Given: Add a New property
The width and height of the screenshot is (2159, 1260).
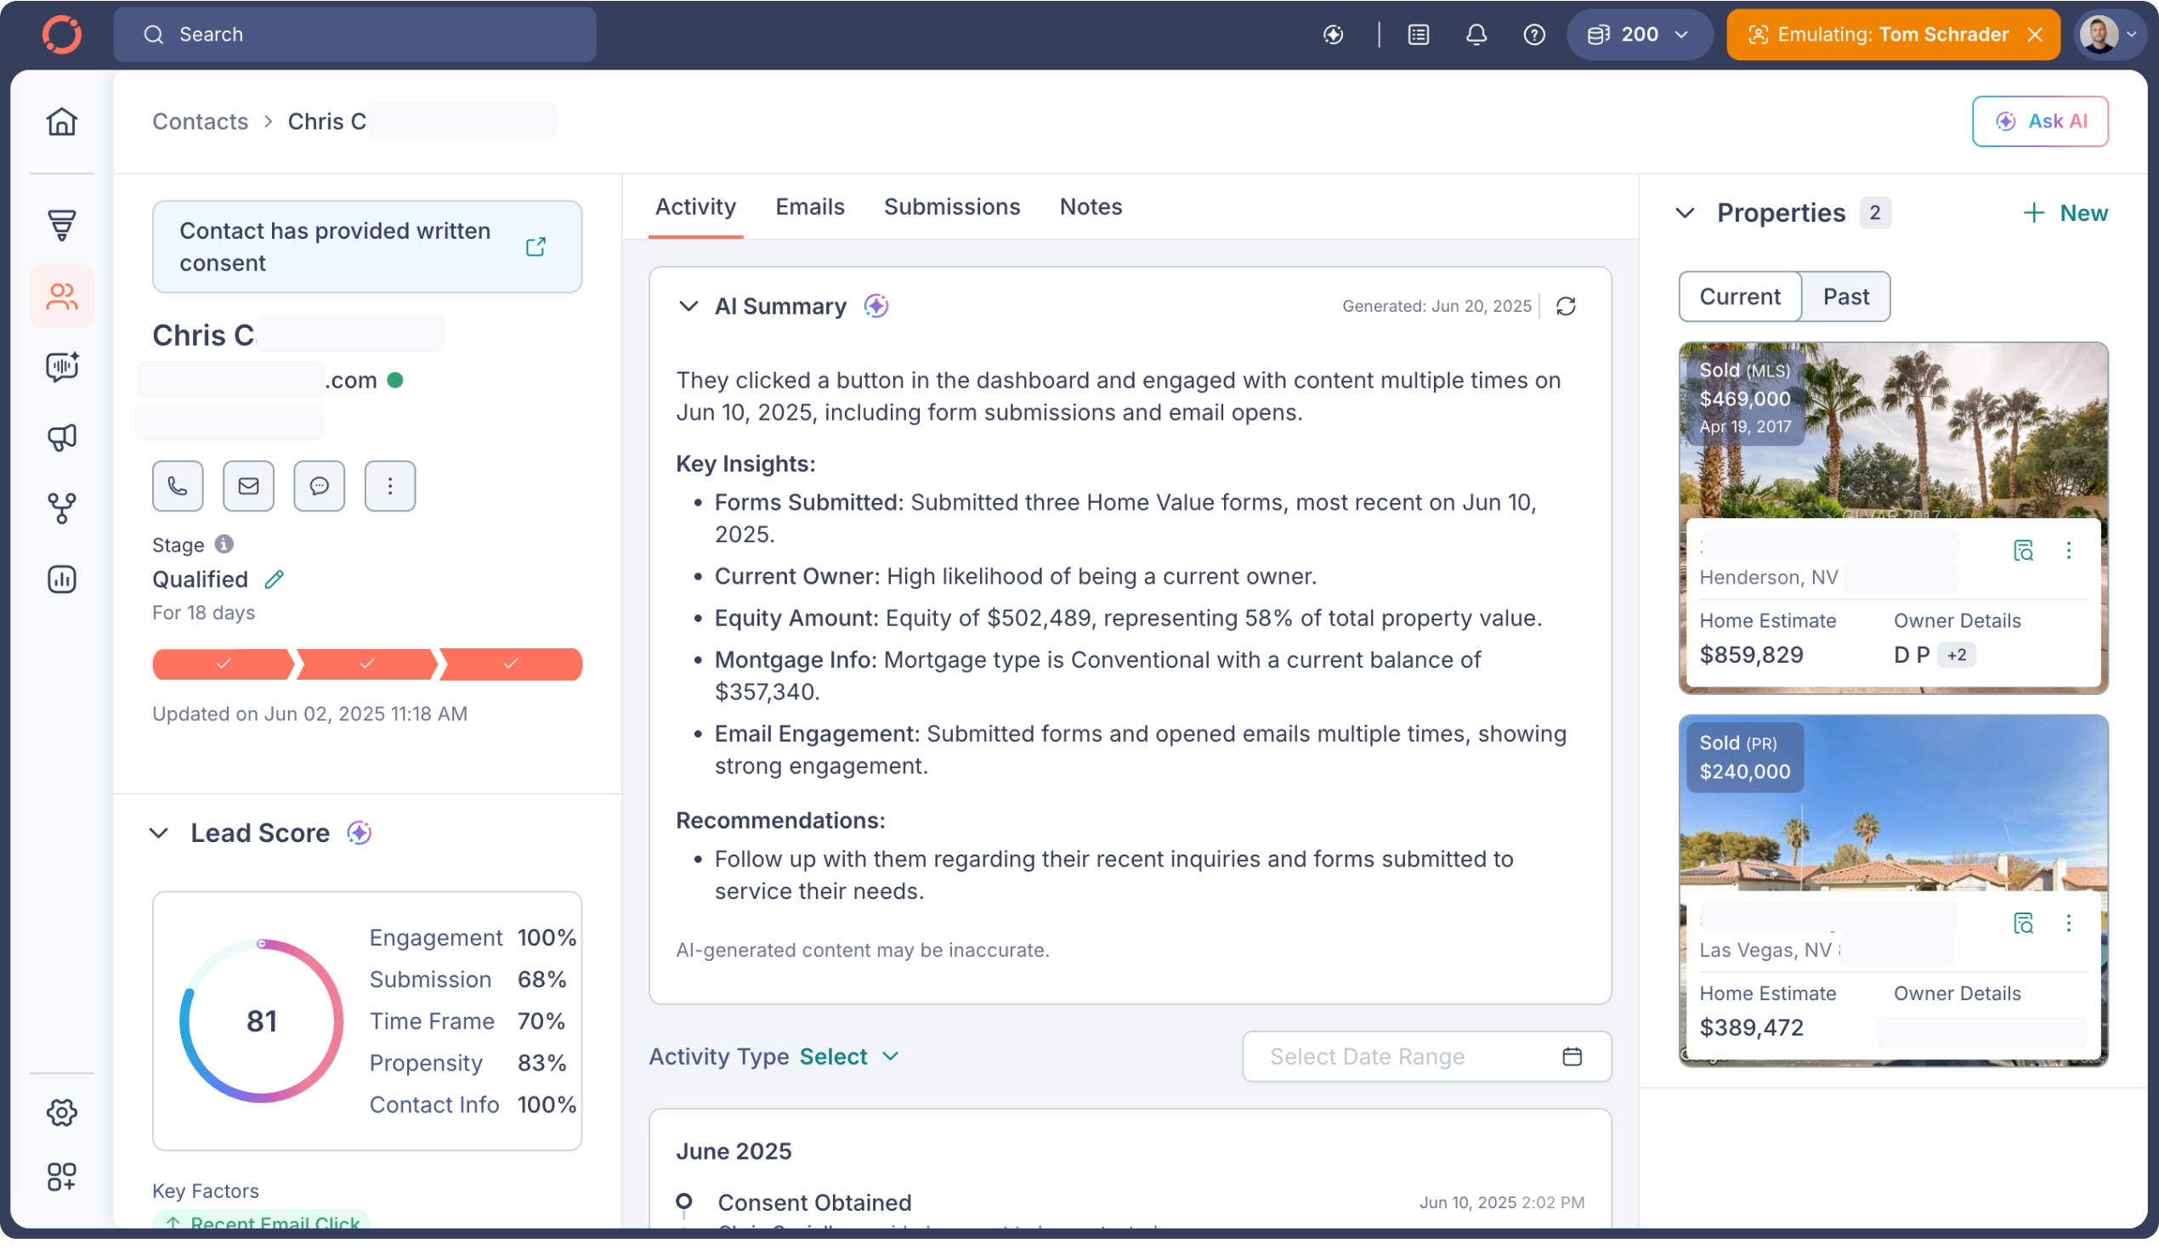Looking at the screenshot, I should [x=2065, y=213].
